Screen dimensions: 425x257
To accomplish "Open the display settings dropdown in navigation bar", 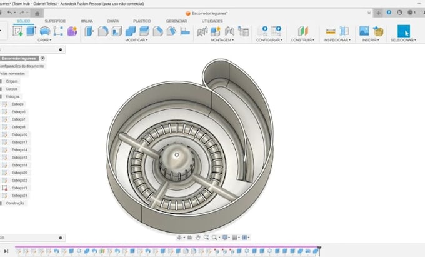I will (226, 238).
